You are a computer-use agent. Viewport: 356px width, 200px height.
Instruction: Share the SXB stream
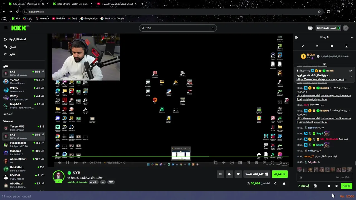coord(275,183)
